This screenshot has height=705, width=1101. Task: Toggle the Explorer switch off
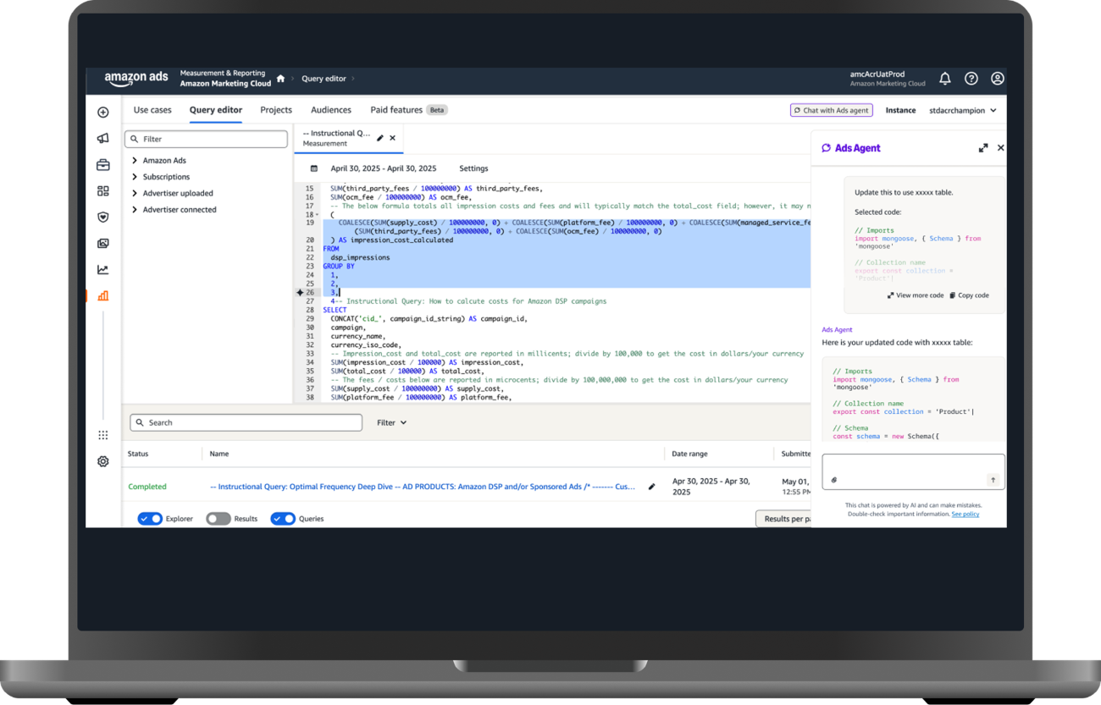point(150,519)
